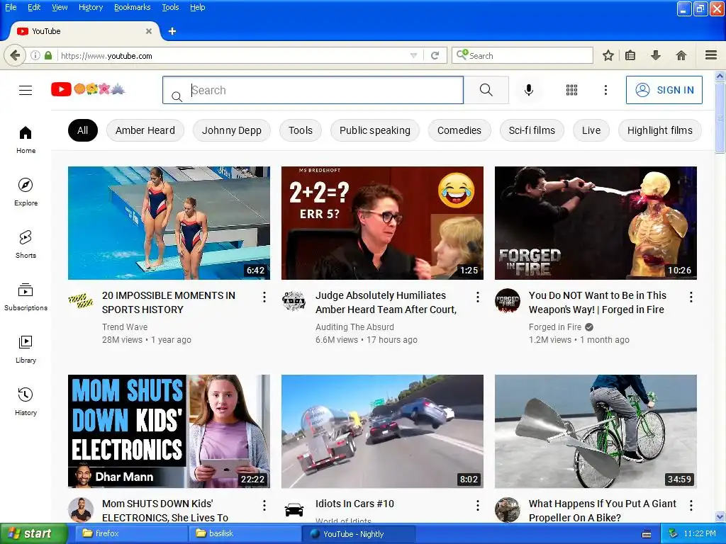Select the Sci-fi films filter chip
726x544 pixels.
(532, 130)
